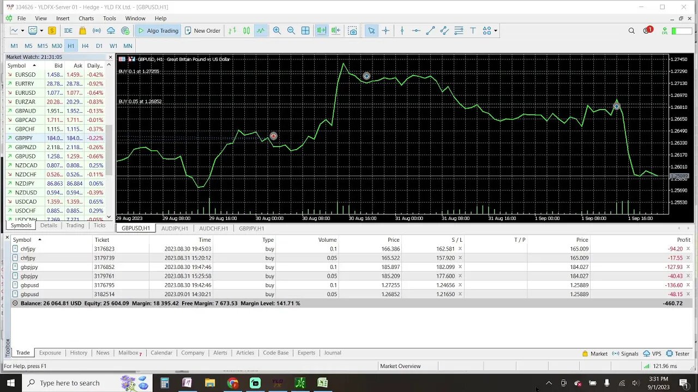Screen dimensions: 698x392
Task: Open the AUDJPY,H1 chart tab
Action: point(174,229)
